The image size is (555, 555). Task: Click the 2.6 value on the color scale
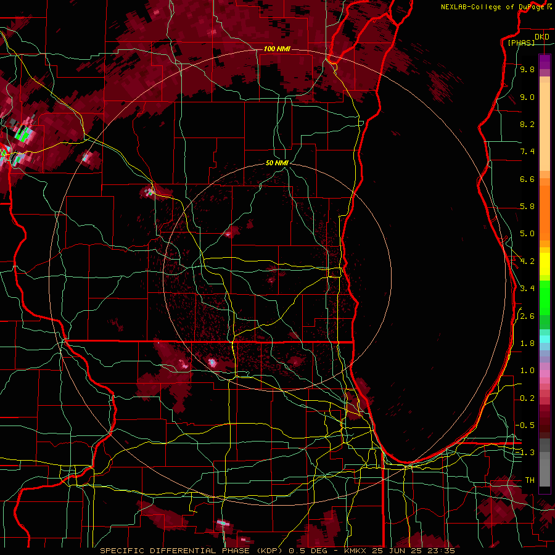coord(527,316)
